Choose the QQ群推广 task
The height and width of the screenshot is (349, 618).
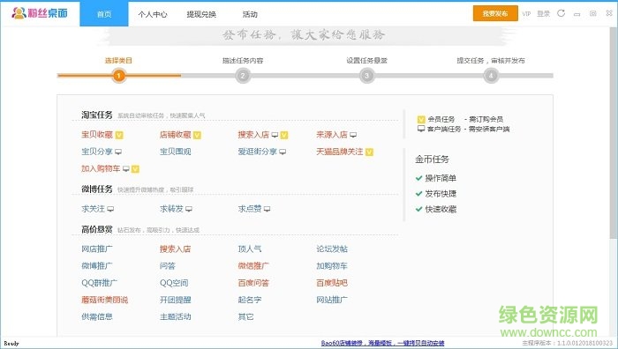[x=99, y=283]
